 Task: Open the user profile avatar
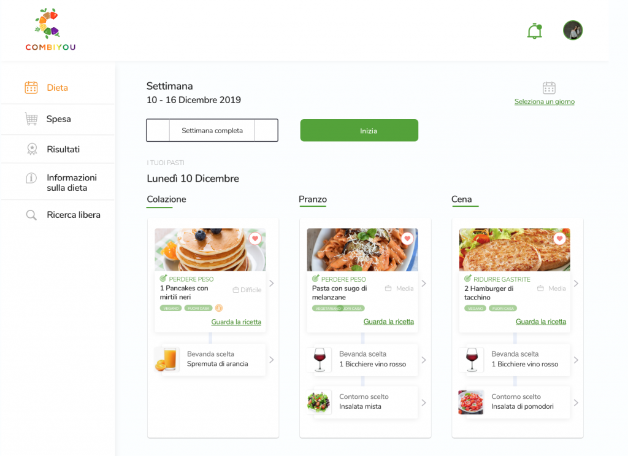click(x=573, y=31)
